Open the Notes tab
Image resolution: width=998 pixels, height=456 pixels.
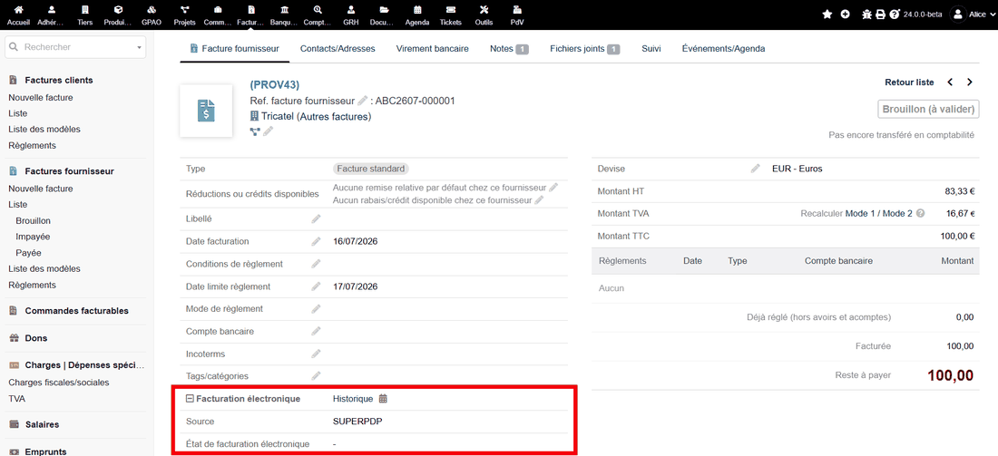[x=509, y=48]
